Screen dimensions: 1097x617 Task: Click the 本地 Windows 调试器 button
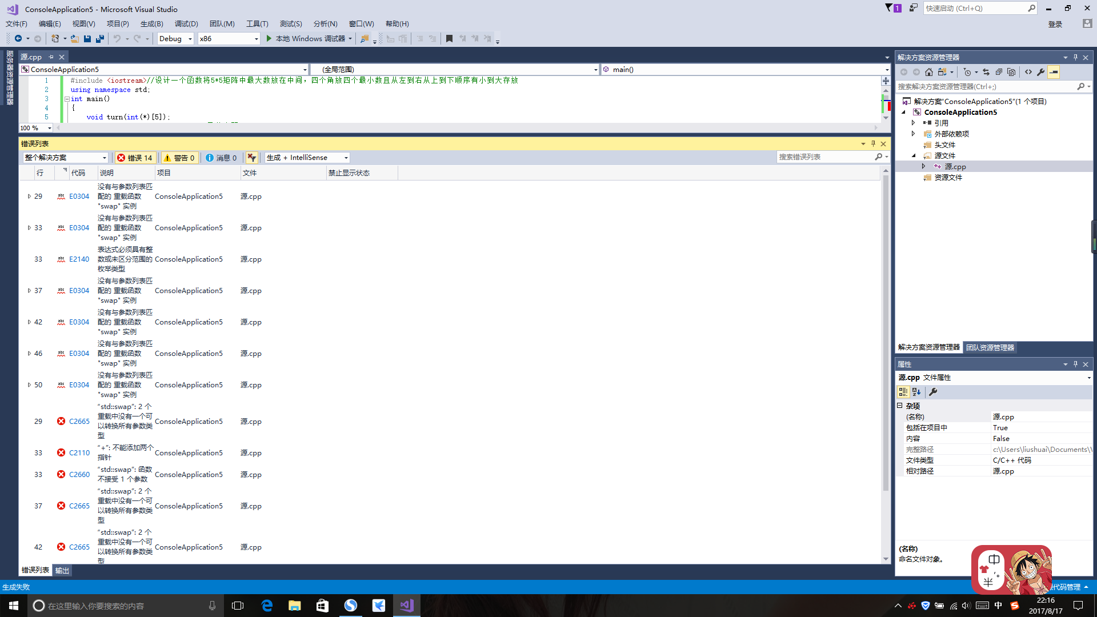[310, 39]
